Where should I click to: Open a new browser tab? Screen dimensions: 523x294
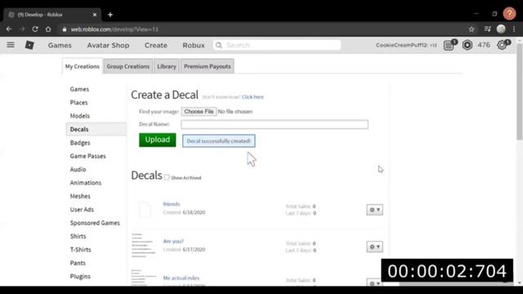[110, 15]
